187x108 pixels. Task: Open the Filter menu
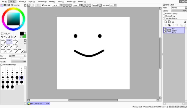pyautogui.click(x=52, y=2)
